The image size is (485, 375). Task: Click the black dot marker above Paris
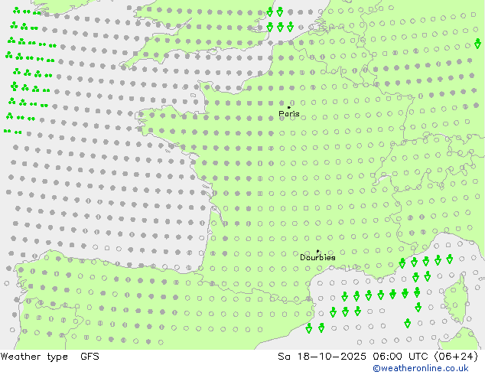pos(289,107)
